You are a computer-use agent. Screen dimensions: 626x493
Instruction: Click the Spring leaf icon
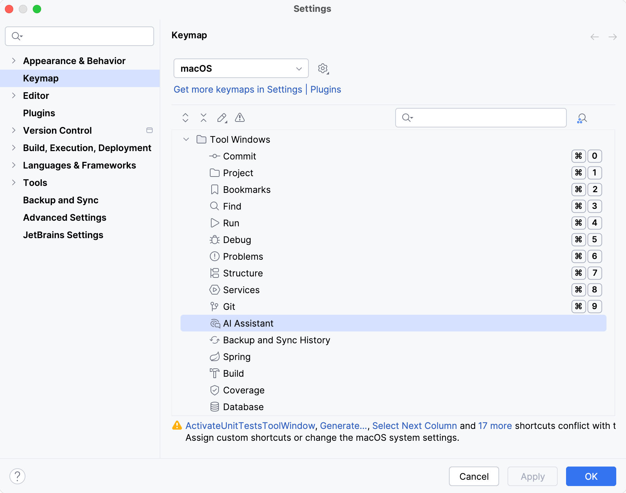click(x=214, y=357)
